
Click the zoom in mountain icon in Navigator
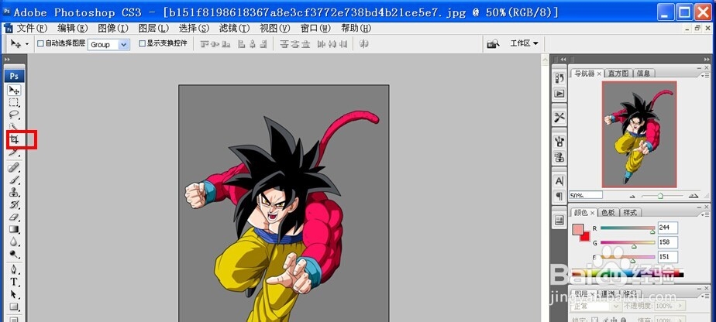click(x=694, y=196)
